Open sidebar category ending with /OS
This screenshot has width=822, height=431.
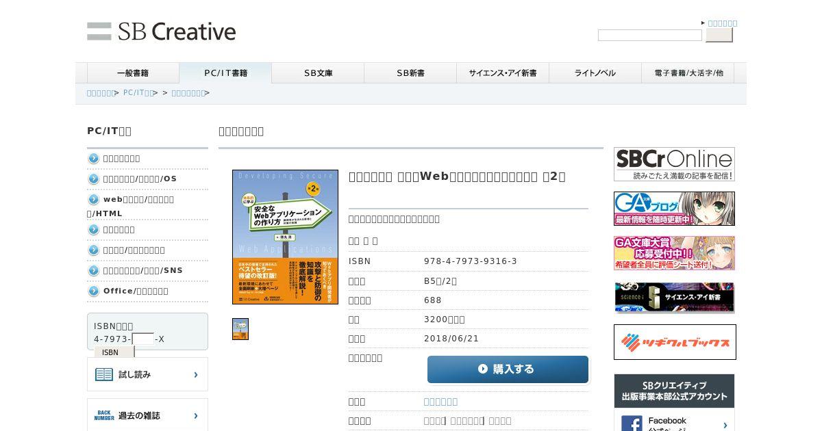[140, 179]
